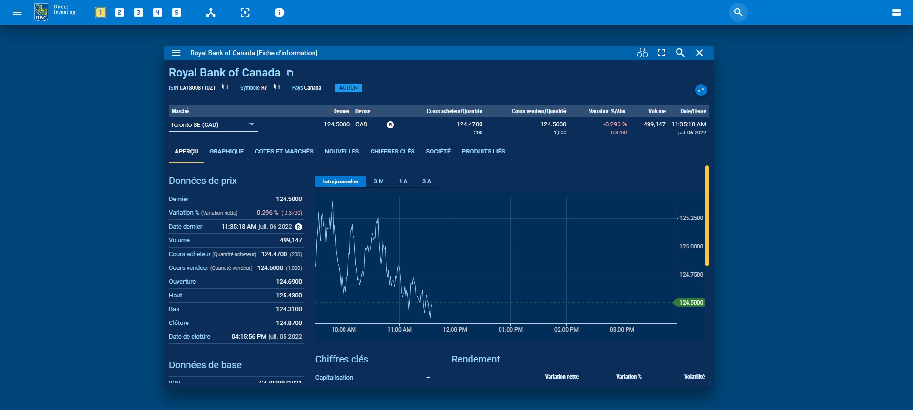
Task: Open the main hamburger menu in the top bar
Action: pos(17,12)
